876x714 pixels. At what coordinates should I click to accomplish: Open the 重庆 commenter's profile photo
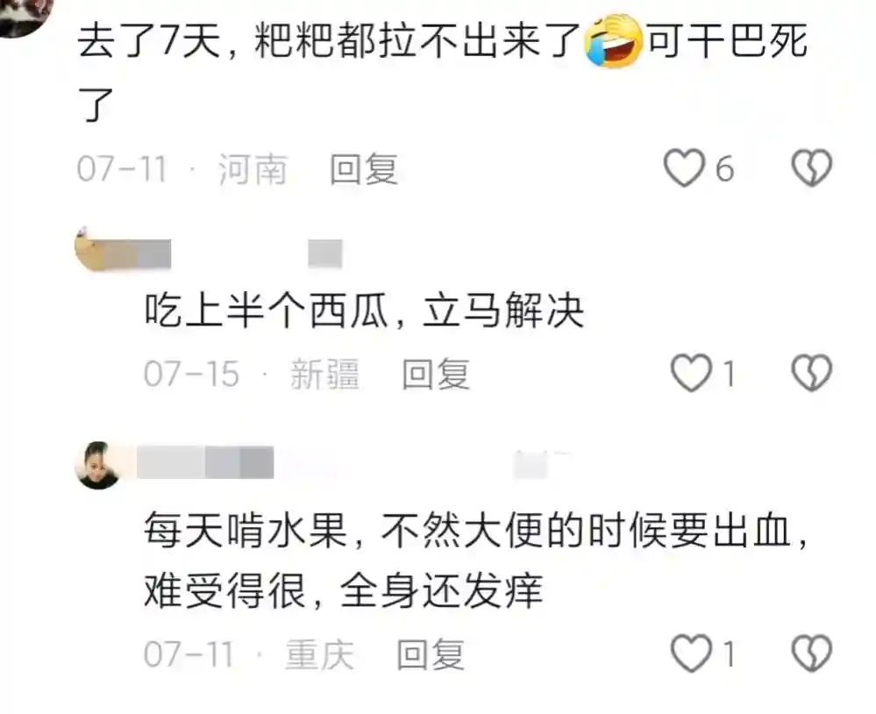tap(98, 465)
